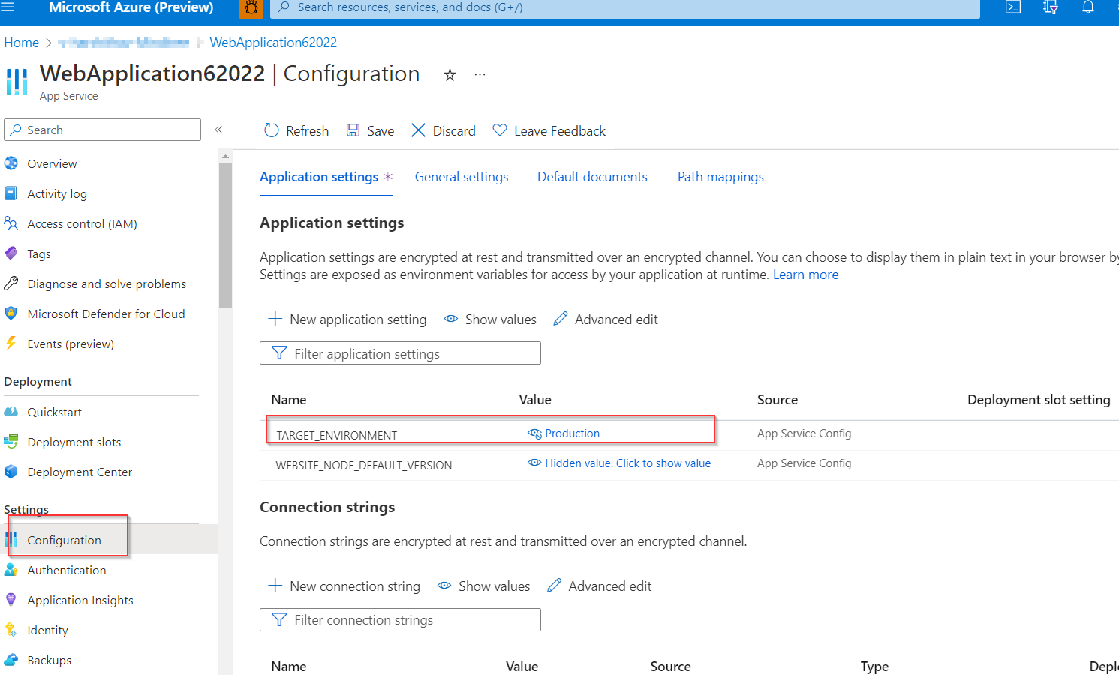Go to Home breadcrumb
The width and height of the screenshot is (1119, 675).
[21, 43]
